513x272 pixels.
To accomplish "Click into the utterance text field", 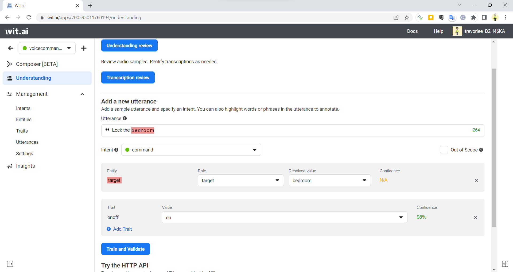I will (293, 130).
